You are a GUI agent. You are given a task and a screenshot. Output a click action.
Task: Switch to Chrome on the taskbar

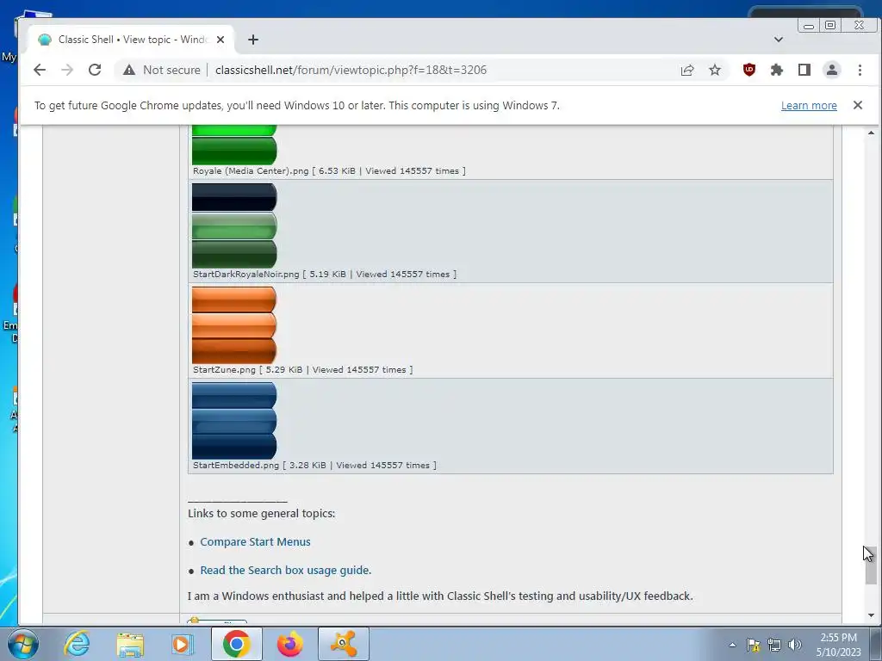click(x=236, y=644)
